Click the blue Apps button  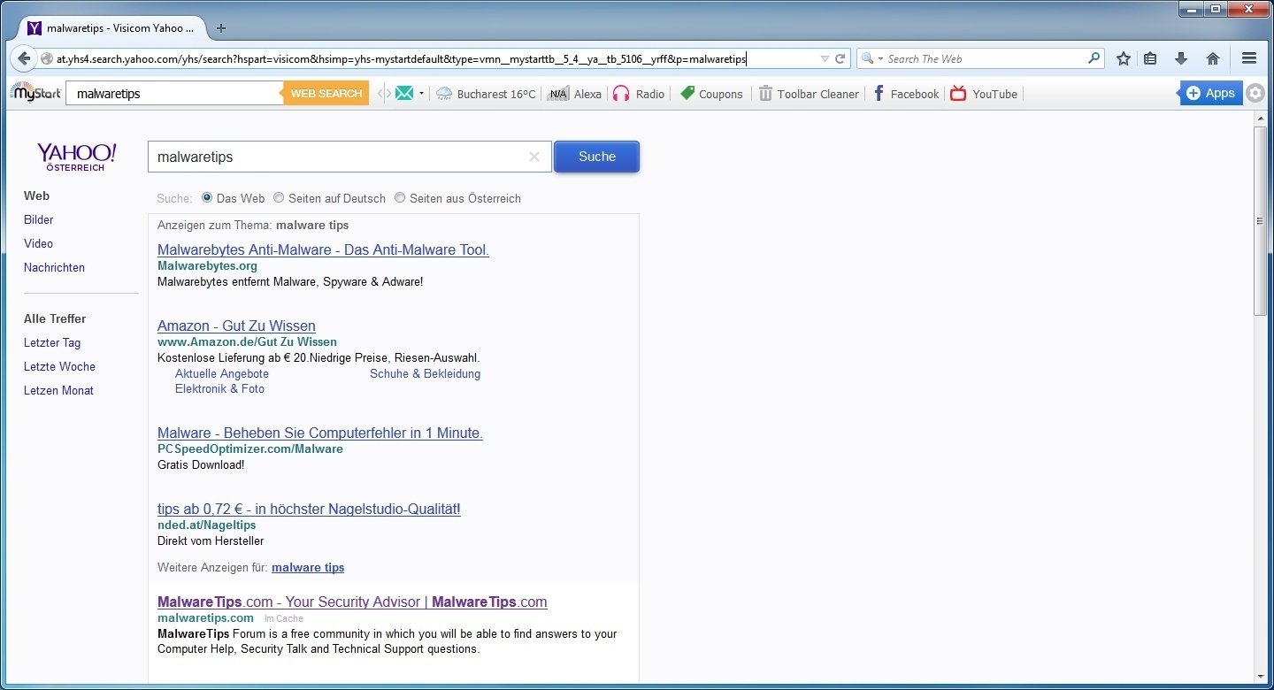[1210, 93]
